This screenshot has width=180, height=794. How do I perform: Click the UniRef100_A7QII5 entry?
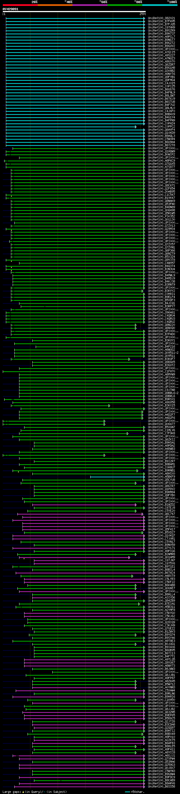[x=161, y=52]
